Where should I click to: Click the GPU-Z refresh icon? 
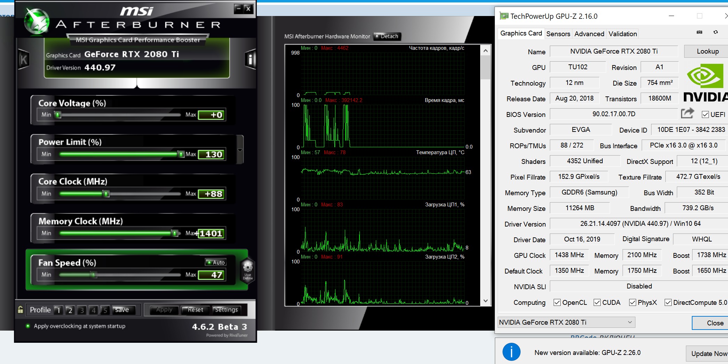click(x=715, y=32)
